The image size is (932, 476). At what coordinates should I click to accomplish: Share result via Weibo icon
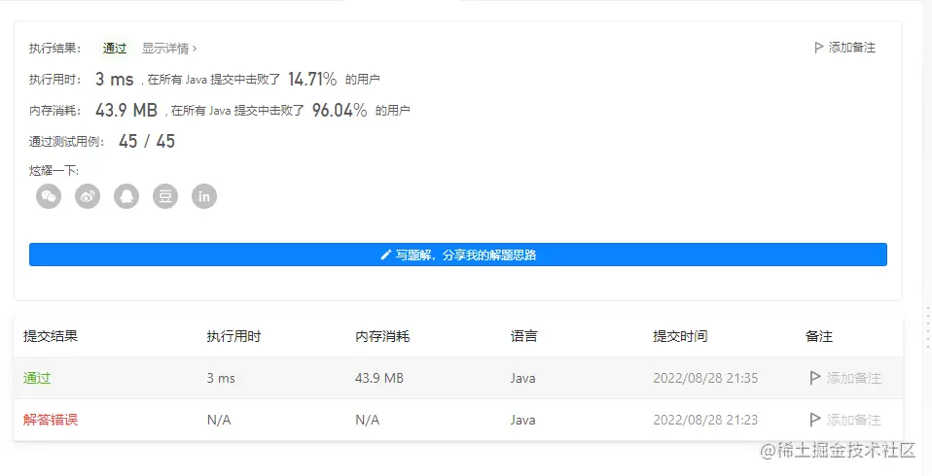88,196
